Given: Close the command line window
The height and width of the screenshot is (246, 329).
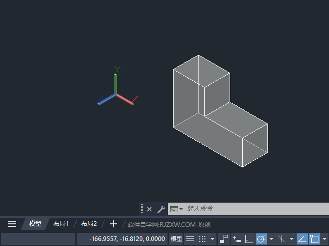Looking at the screenshot, I should (x=149, y=209).
